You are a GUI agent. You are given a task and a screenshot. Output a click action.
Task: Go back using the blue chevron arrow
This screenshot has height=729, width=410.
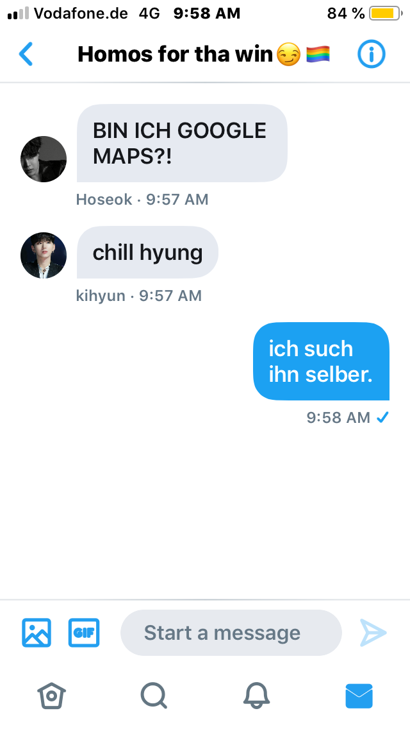[x=26, y=54]
